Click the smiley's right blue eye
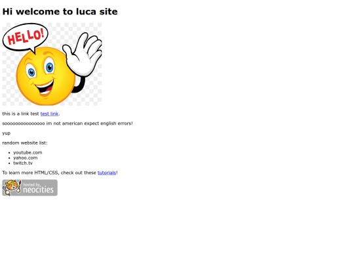 pos(49,67)
